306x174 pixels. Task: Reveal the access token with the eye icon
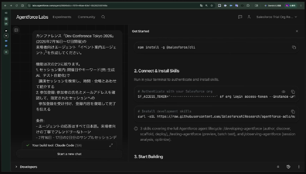(284, 92)
